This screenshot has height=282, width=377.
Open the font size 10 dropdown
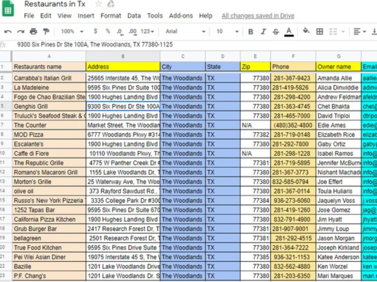click(x=227, y=32)
